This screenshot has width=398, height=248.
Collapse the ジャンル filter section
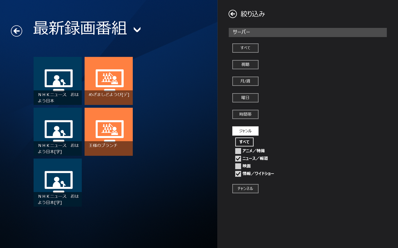[245, 131]
